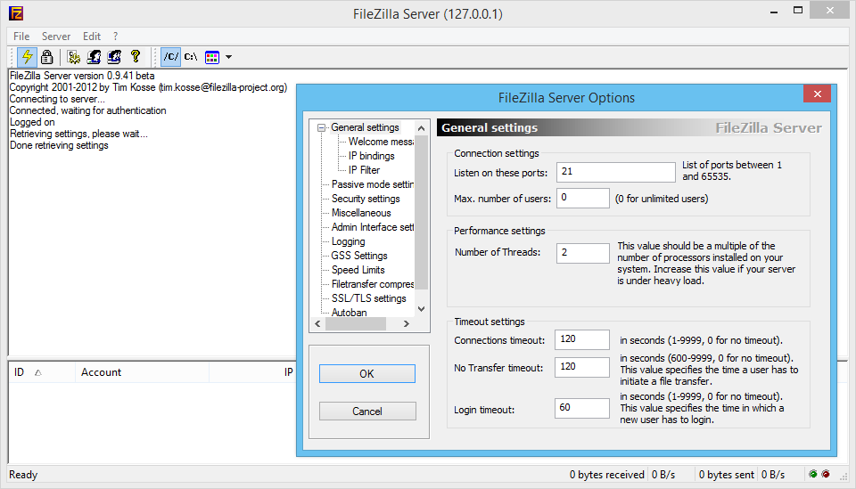The height and width of the screenshot is (489, 856).
Task: Click the green activity indicator in status bar
Action: (813, 474)
